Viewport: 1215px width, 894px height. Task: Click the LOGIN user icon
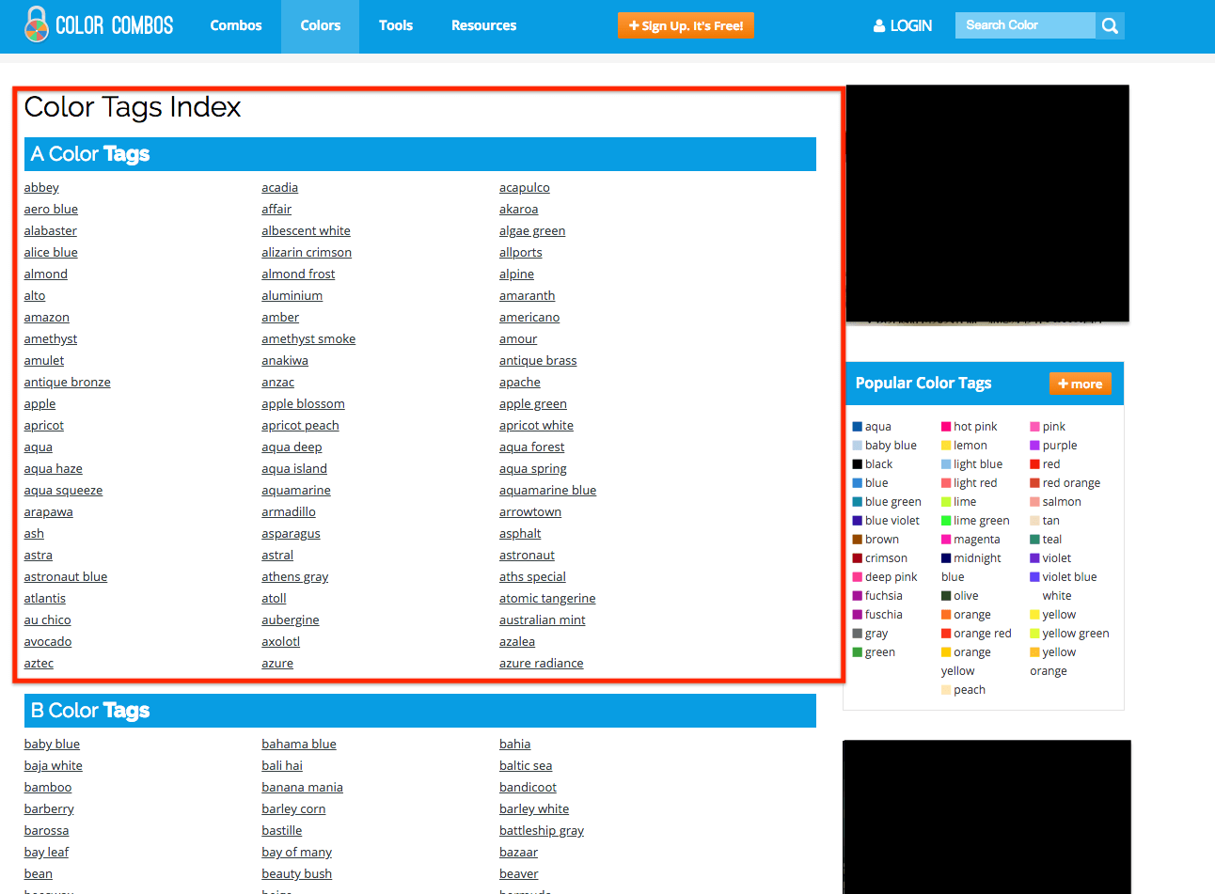[879, 26]
